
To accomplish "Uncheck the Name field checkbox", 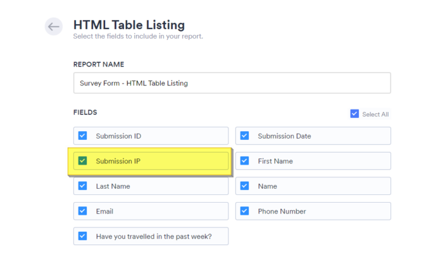I will pos(244,186).
